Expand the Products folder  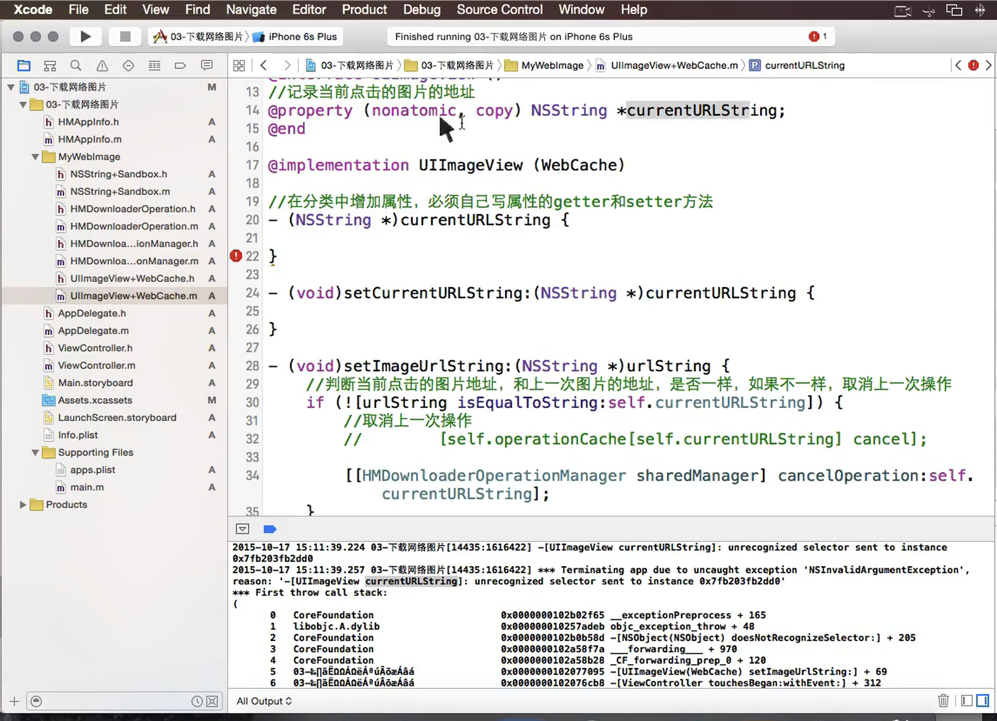(23, 504)
